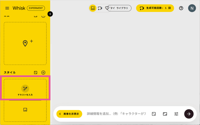Open the hamburger main menu
The width and height of the screenshot is (200, 125).
tap(7, 8)
